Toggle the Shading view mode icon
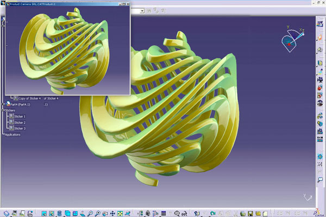The image size is (326, 217). click(x=59, y=213)
